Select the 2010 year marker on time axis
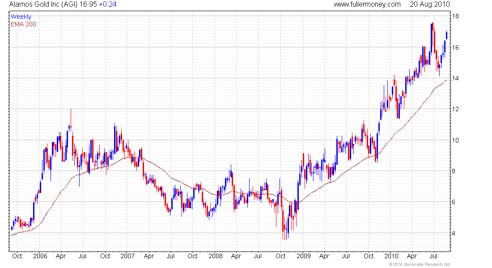492x268 pixels. [391, 256]
